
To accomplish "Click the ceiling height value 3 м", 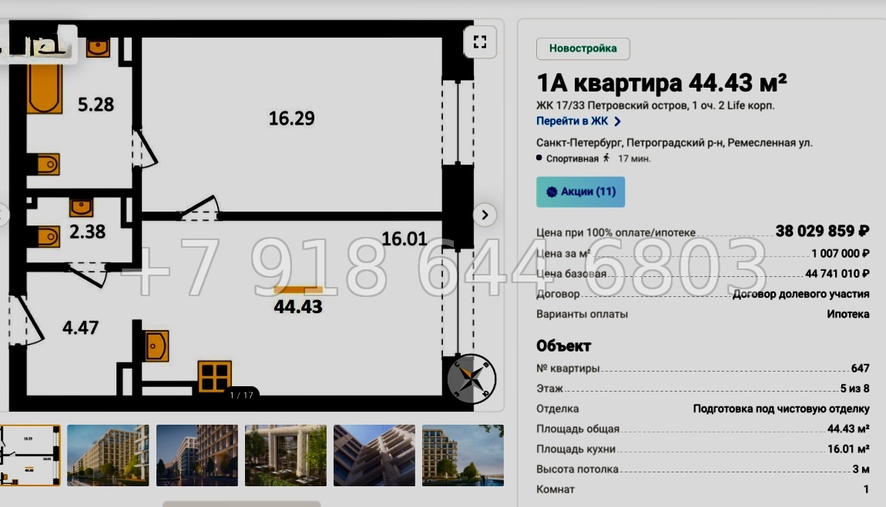I will click(861, 469).
